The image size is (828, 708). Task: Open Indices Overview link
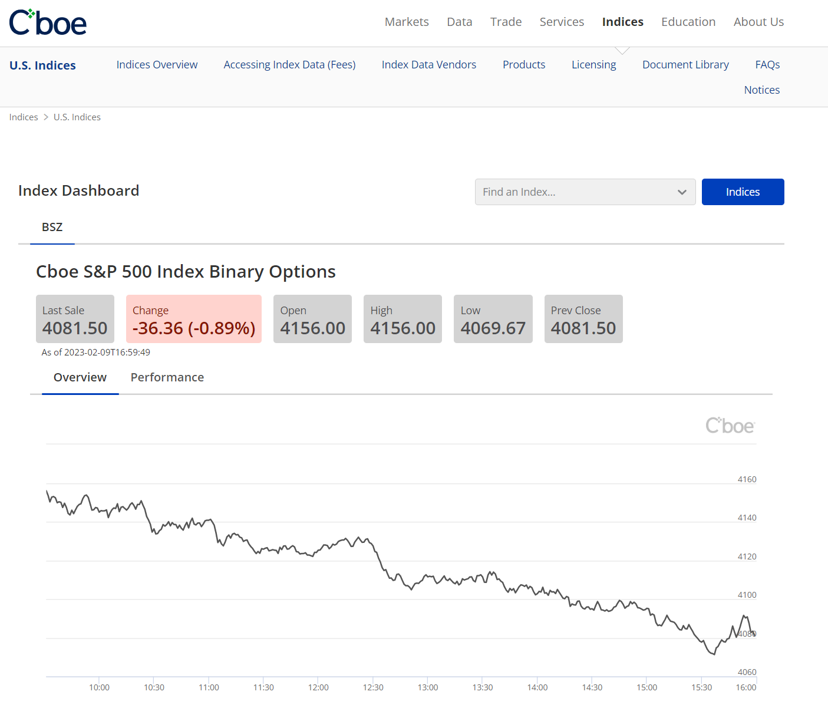click(x=157, y=65)
